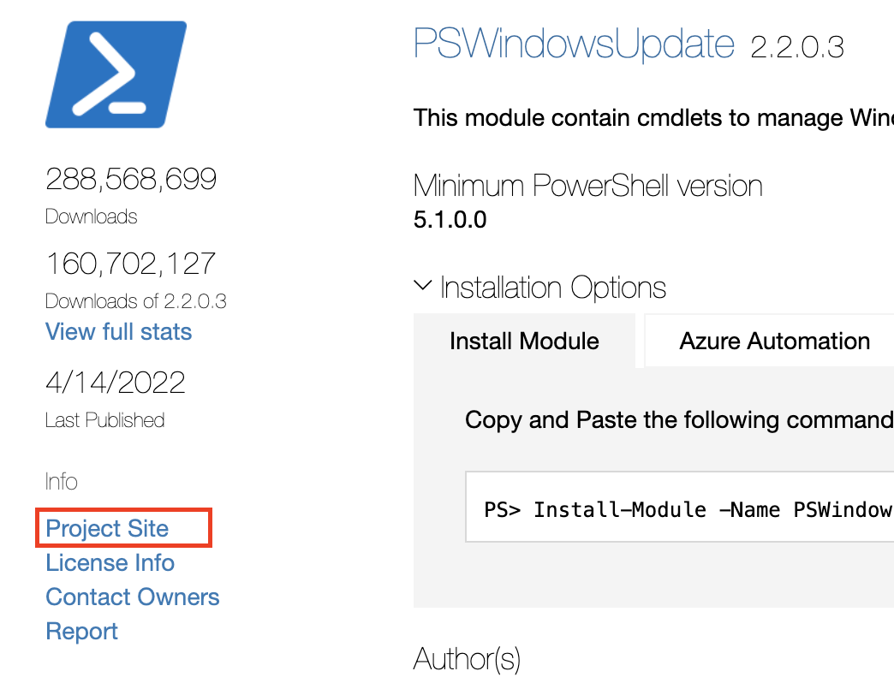This screenshot has height=683, width=894.
Task: Switch to the Install Module tab
Action: tap(524, 341)
